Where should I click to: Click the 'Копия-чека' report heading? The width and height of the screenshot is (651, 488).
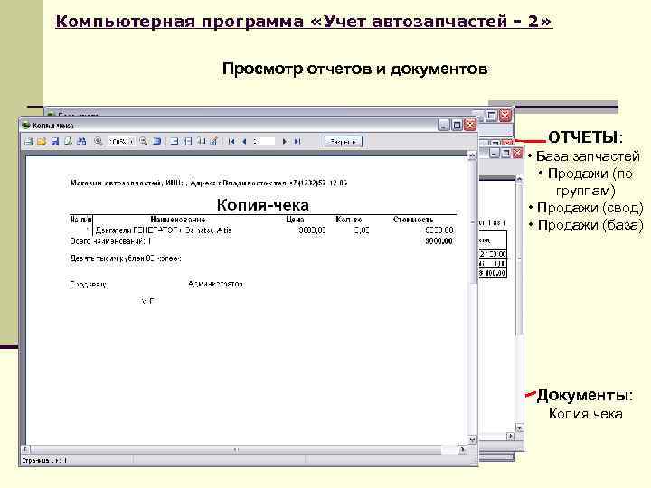pos(263,205)
